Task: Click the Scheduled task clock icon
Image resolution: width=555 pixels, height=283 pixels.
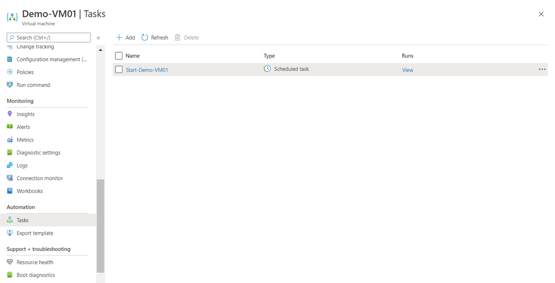Action: 267,69
